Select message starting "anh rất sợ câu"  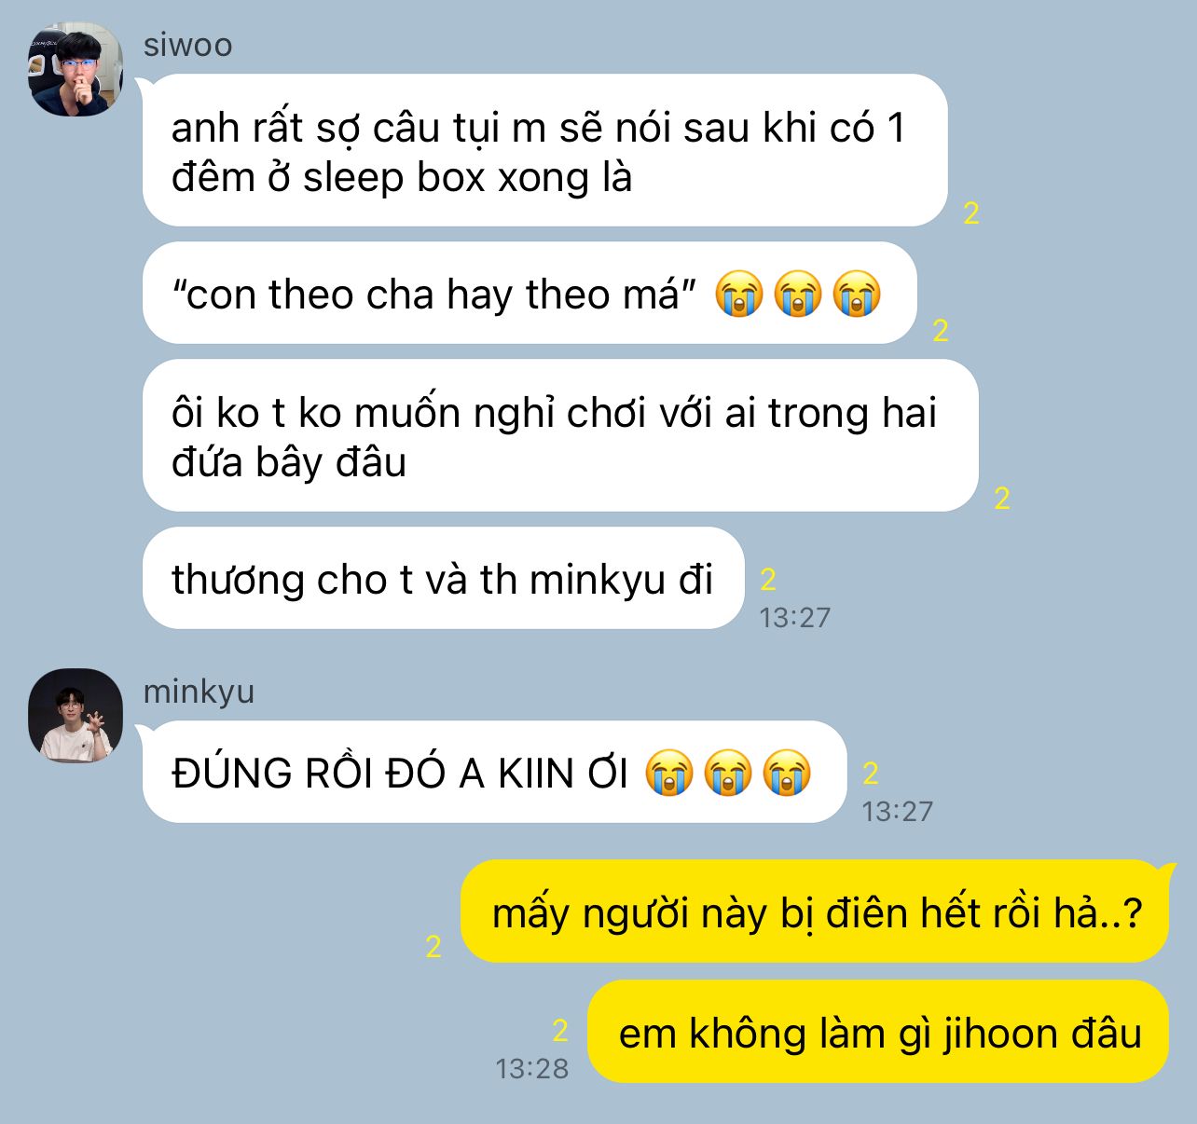coord(544,150)
